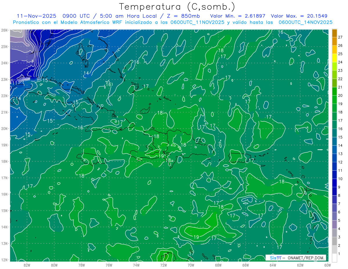The image size is (348, 269).
Task: Pick the gray swatch between 2 and 3
Action: click(x=334, y=241)
